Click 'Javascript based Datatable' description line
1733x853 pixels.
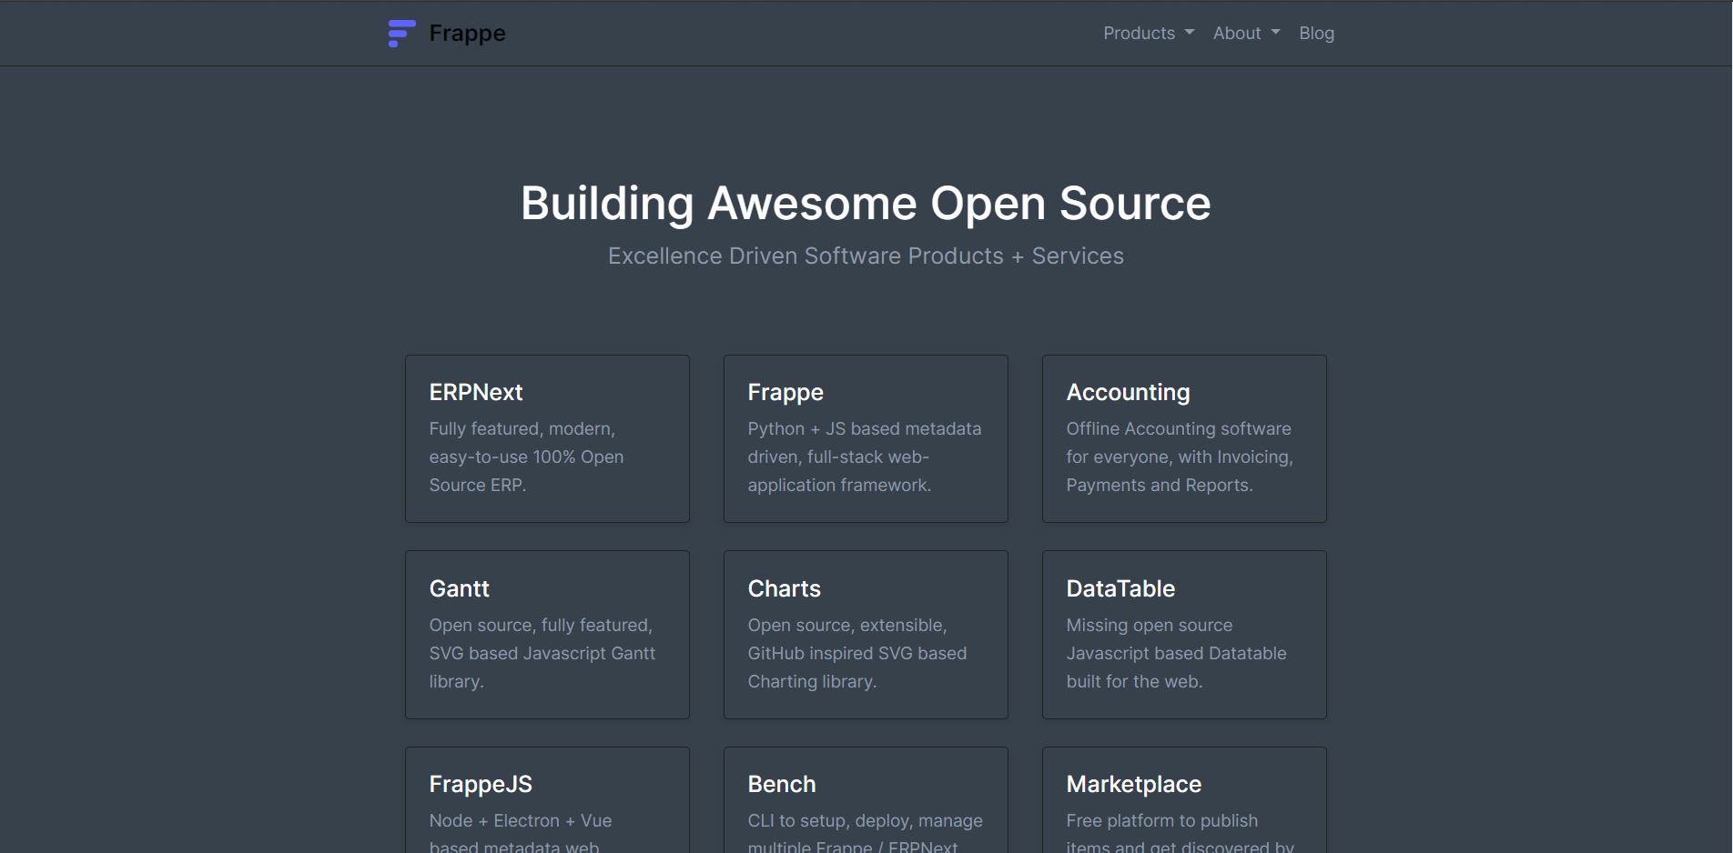tap(1176, 653)
